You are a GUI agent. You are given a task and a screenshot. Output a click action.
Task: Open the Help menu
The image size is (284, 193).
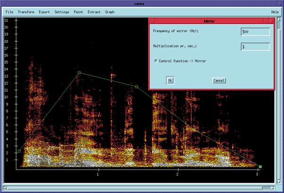275,12
